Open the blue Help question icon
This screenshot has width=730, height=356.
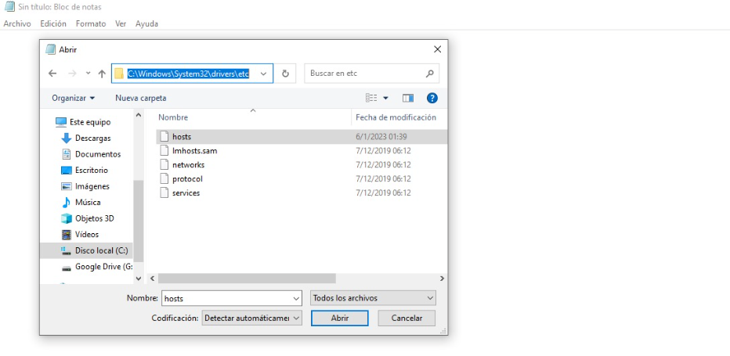tap(432, 98)
